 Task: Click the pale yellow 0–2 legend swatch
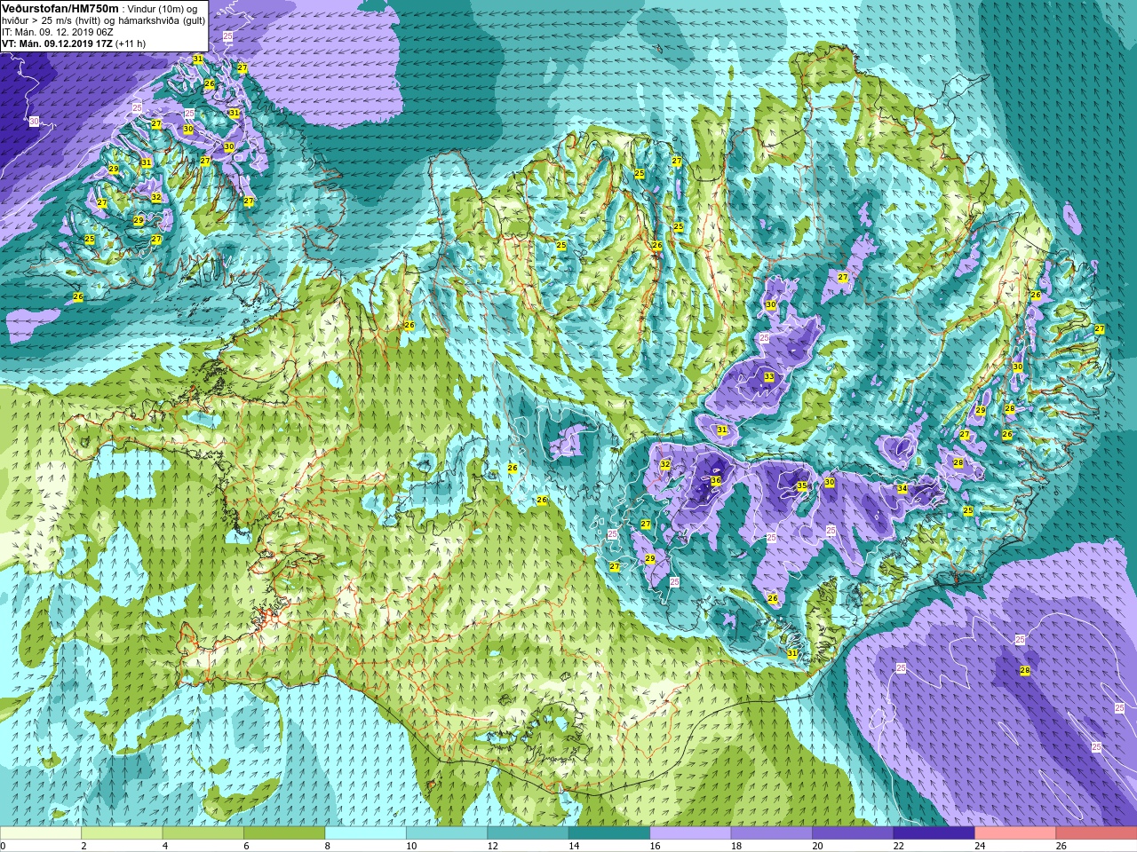(41, 833)
